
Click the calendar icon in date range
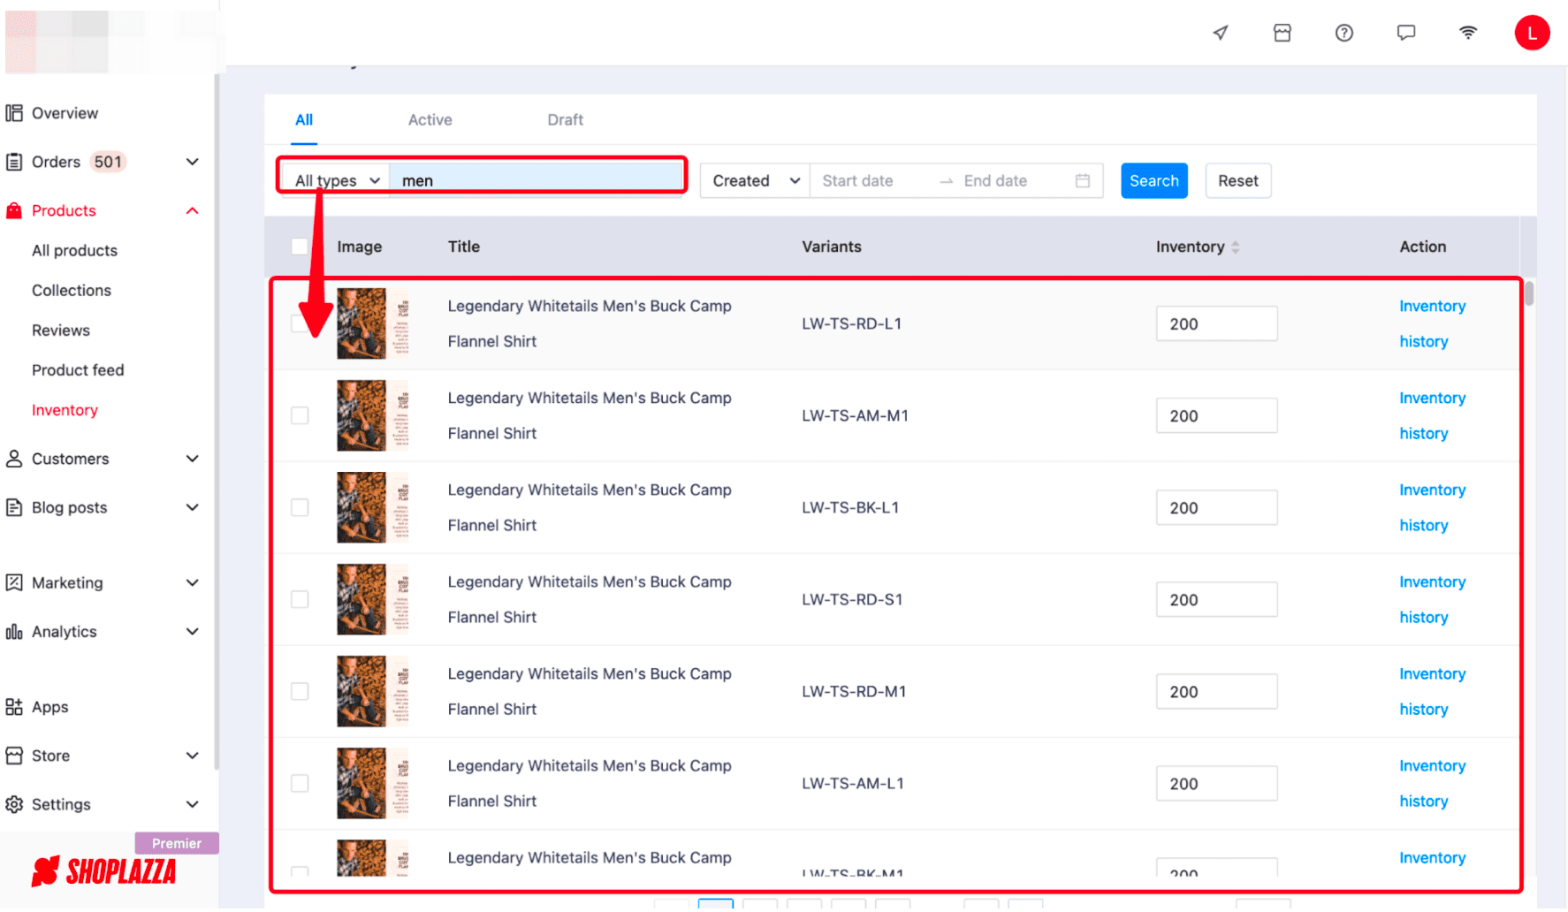pyautogui.click(x=1082, y=180)
